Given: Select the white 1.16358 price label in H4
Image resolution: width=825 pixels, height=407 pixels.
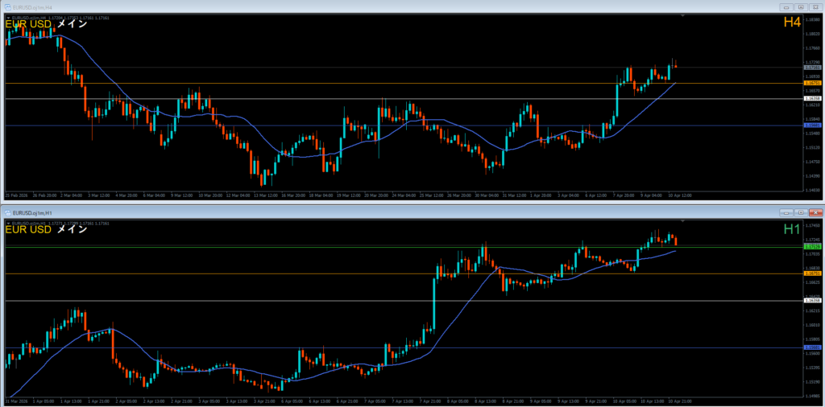Looking at the screenshot, I should (x=812, y=98).
